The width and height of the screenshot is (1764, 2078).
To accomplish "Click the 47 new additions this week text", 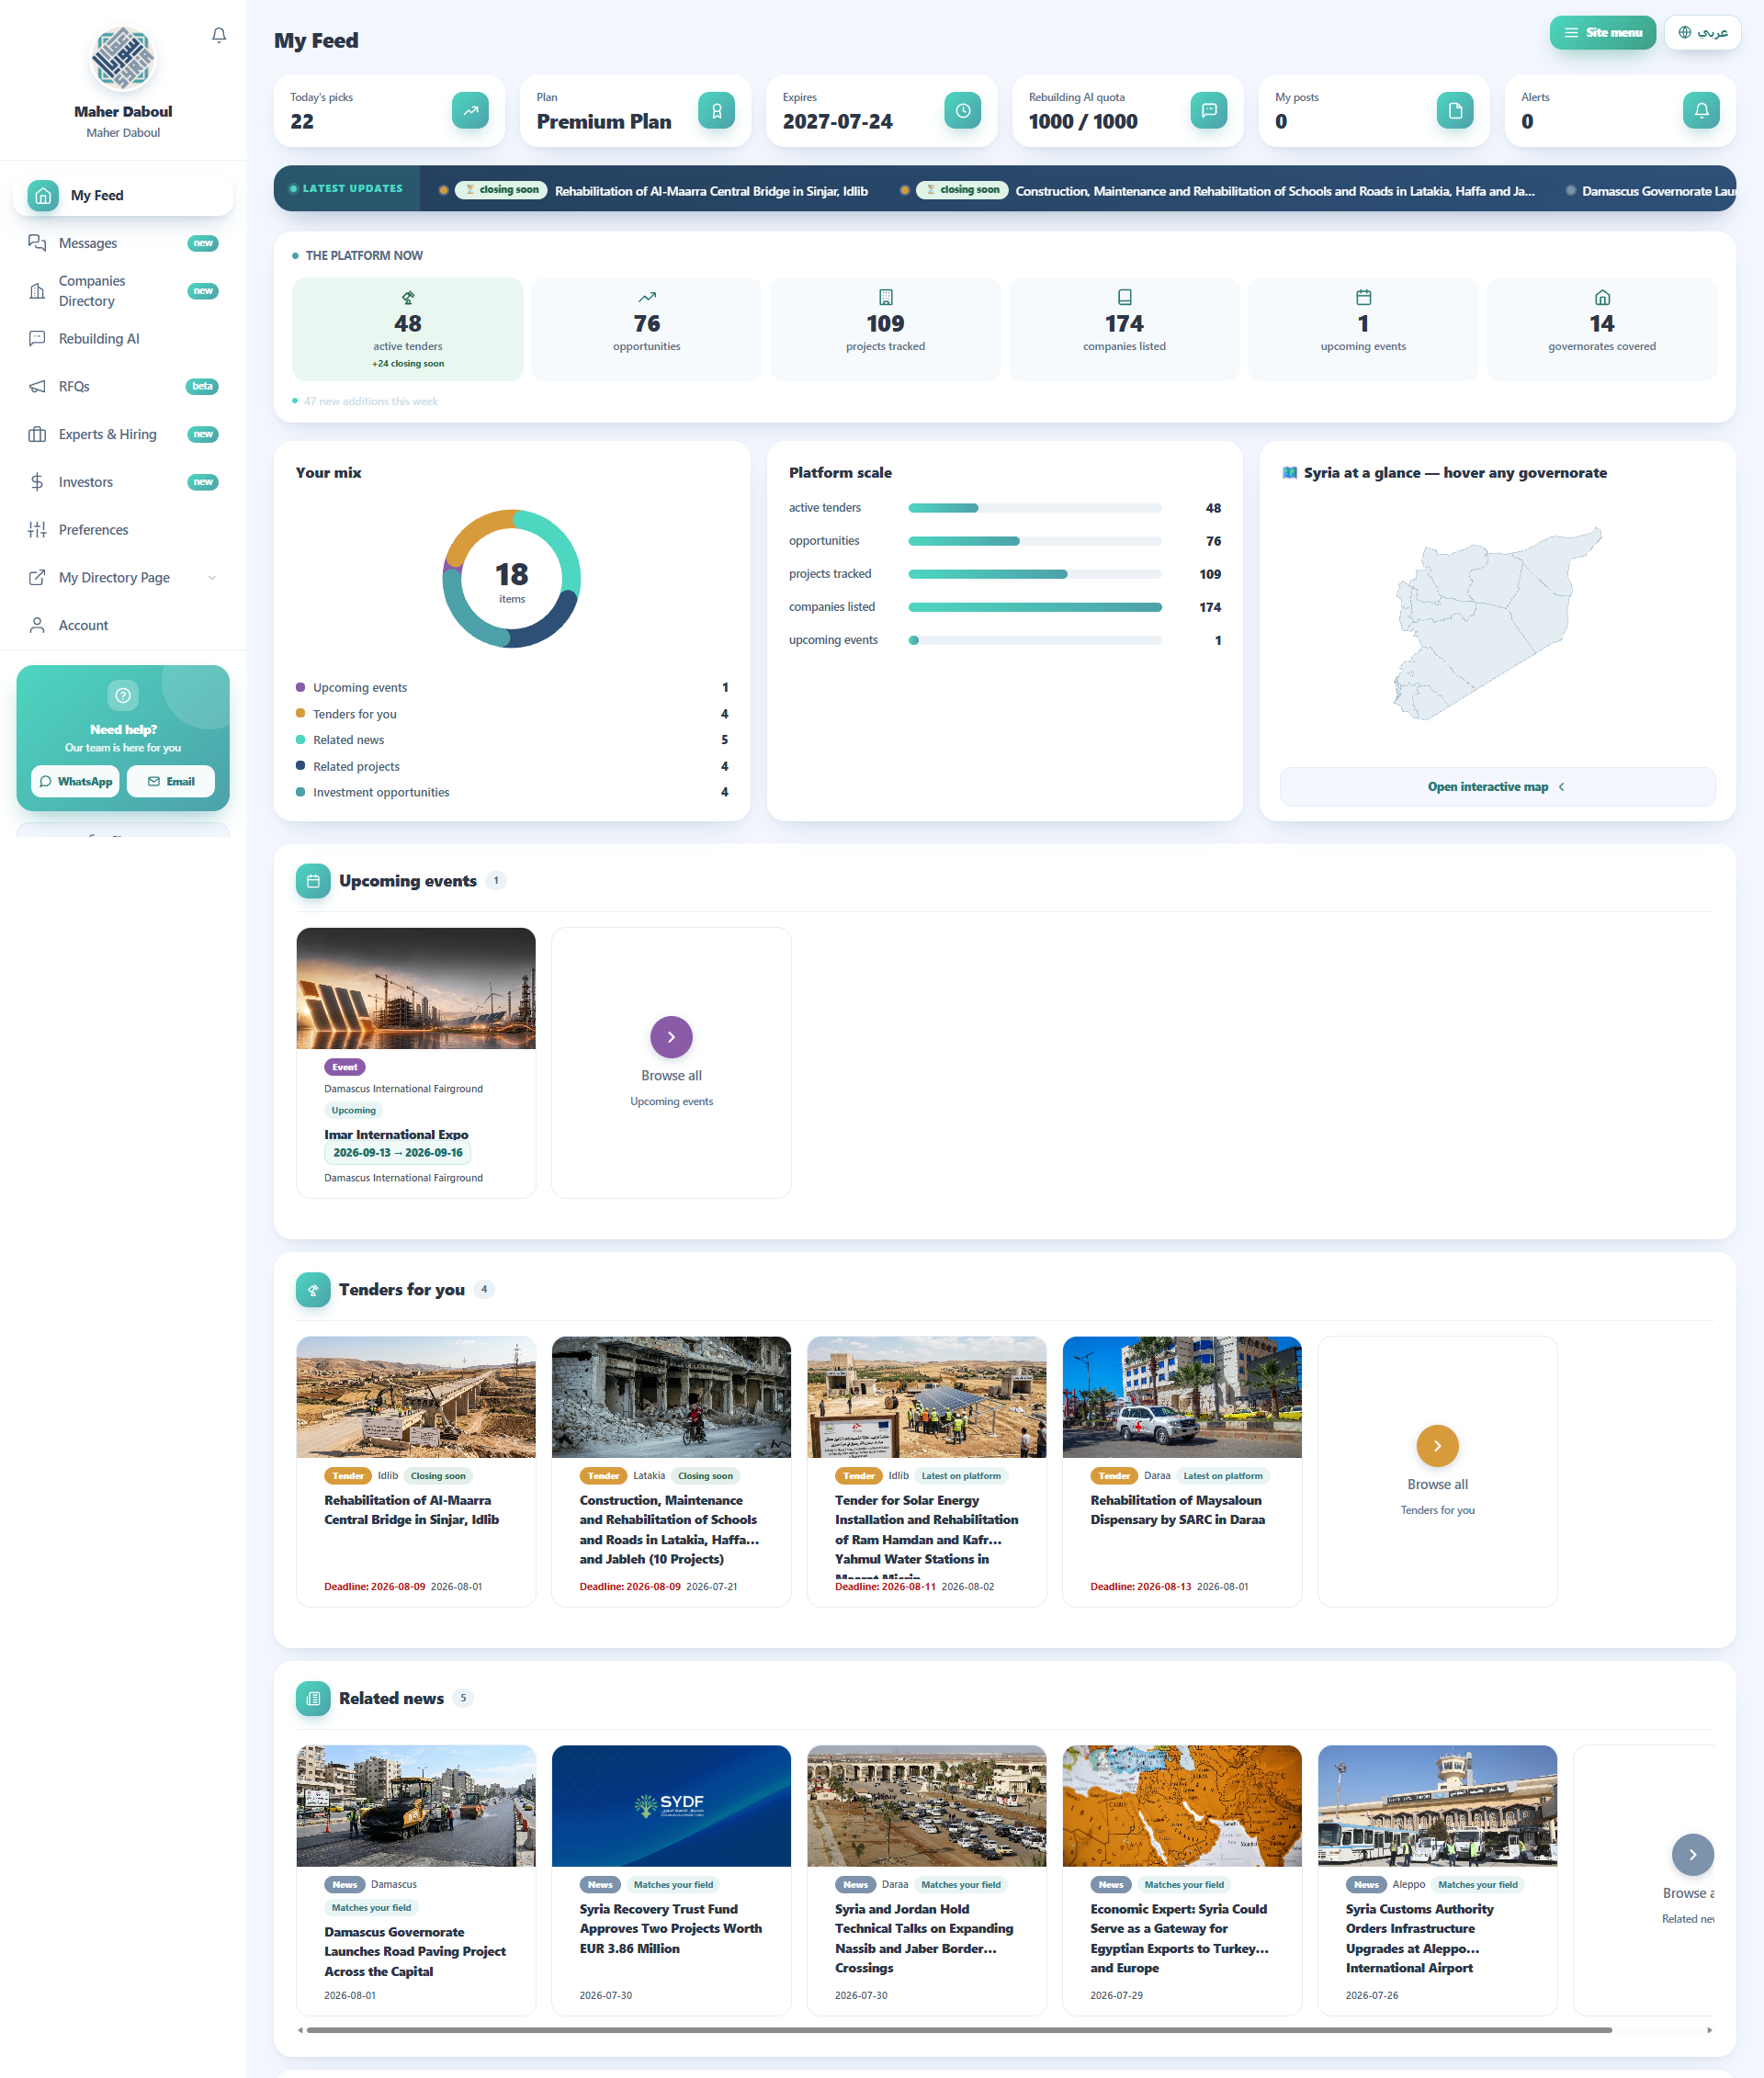I will (x=371, y=401).
